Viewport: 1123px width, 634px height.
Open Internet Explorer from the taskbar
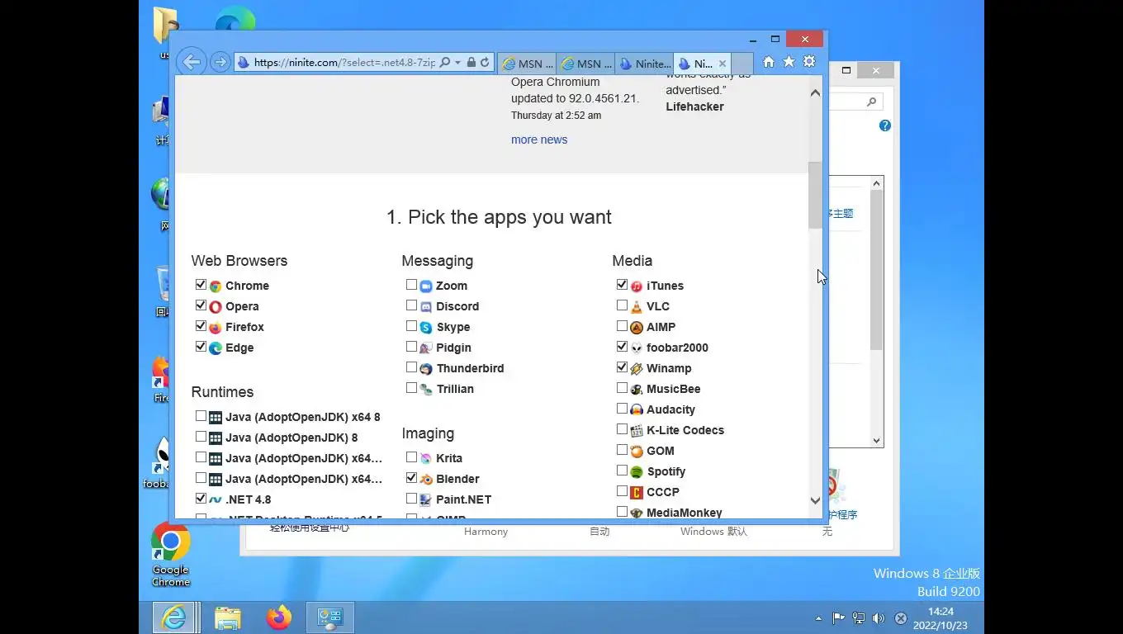click(173, 617)
